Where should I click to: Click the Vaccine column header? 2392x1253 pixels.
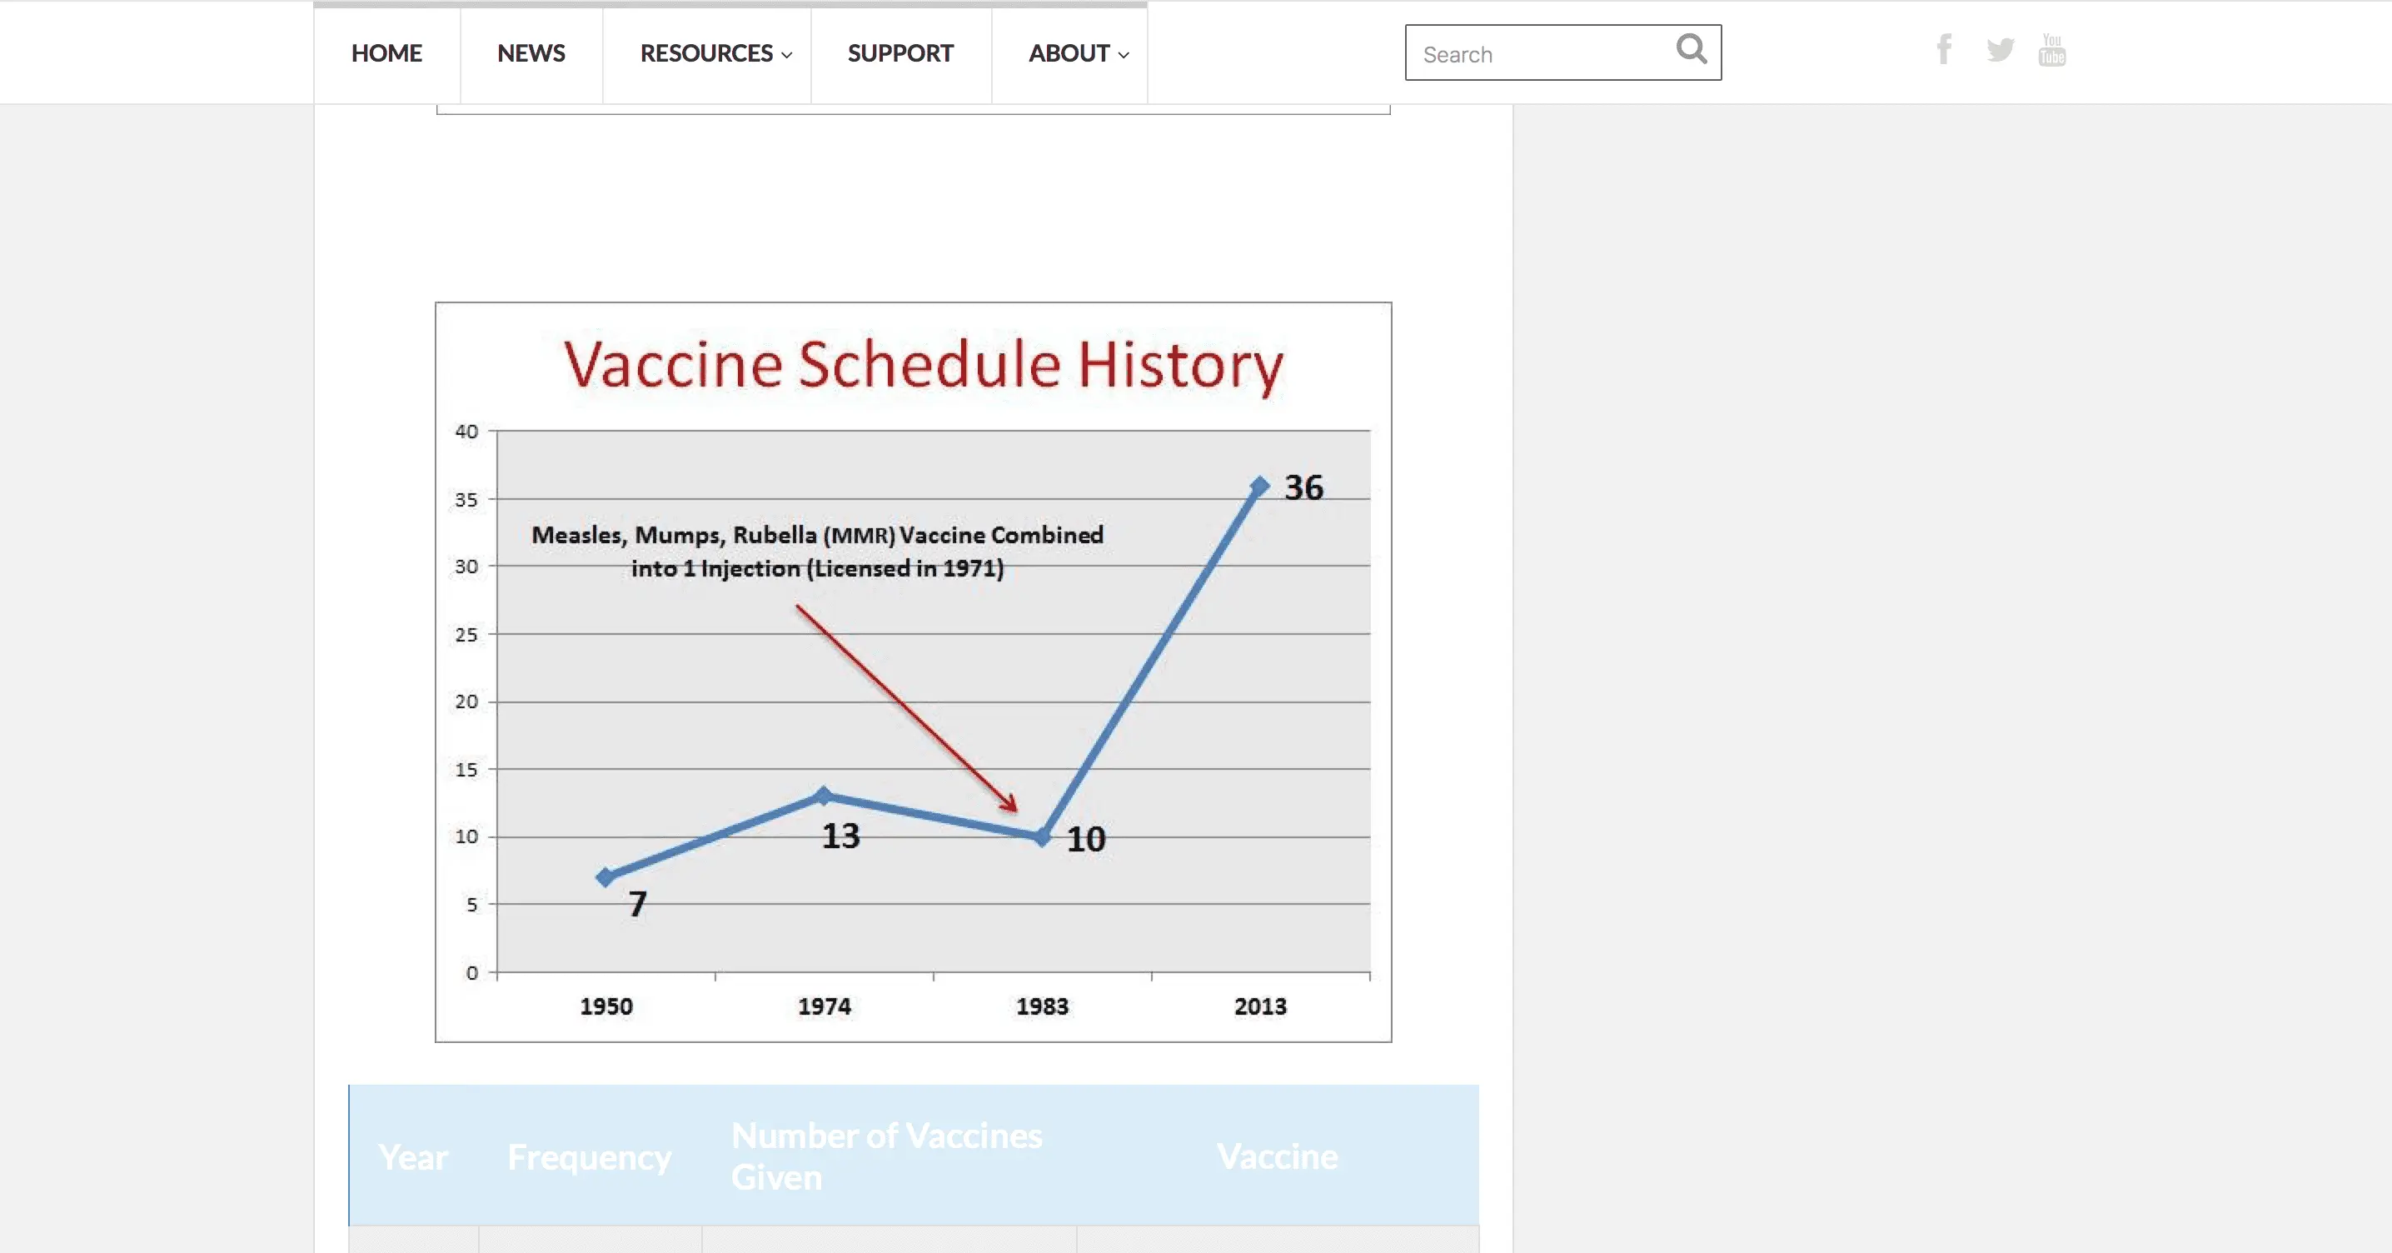[1277, 1156]
